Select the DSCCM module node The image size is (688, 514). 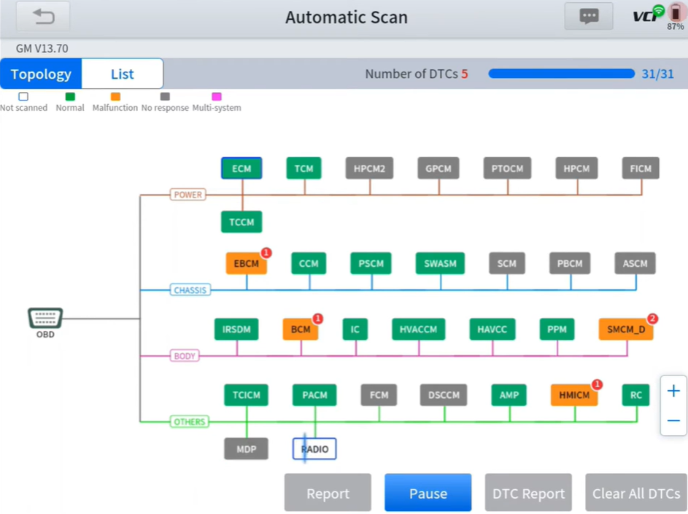point(444,395)
